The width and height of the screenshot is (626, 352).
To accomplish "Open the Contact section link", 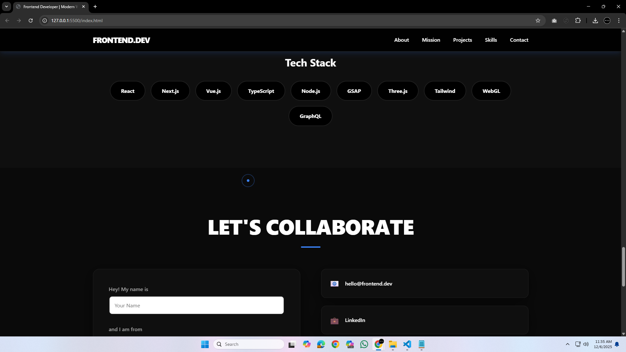I will point(519,40).
